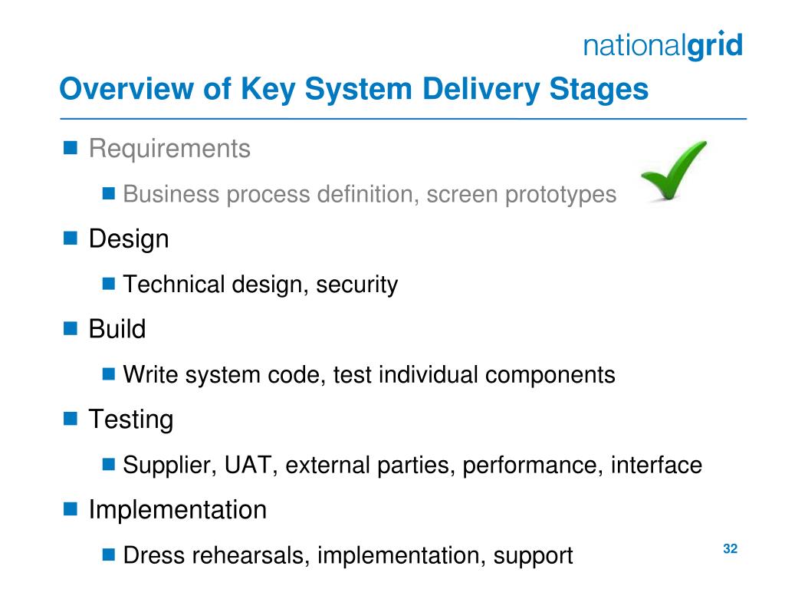Click the text Supplier, UAT, external parties line

(412, 466)
